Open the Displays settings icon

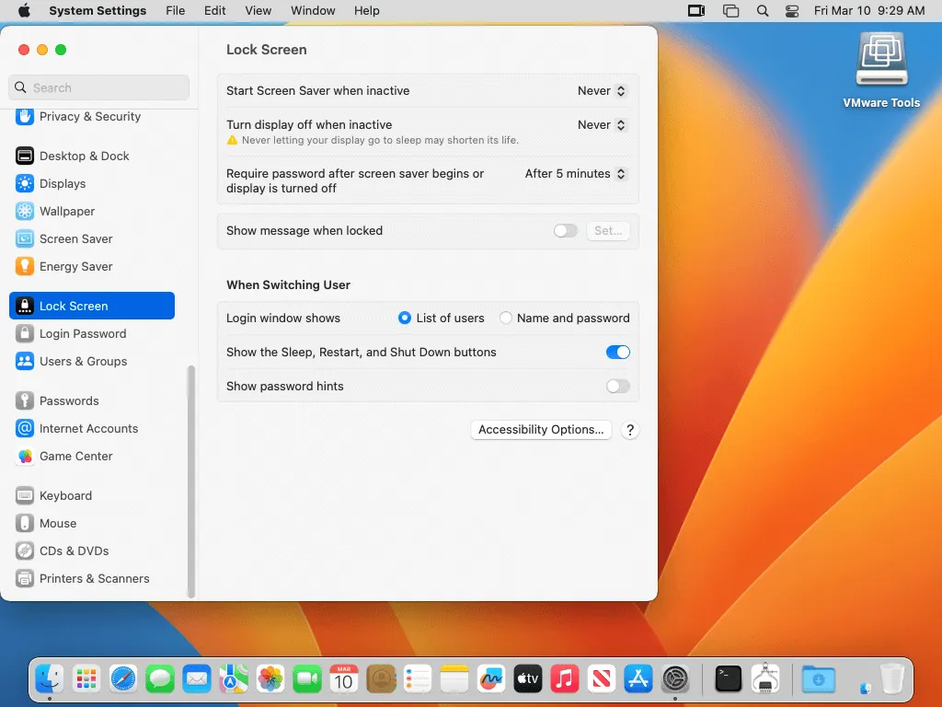pyautogui.click(x=25, y=183)
